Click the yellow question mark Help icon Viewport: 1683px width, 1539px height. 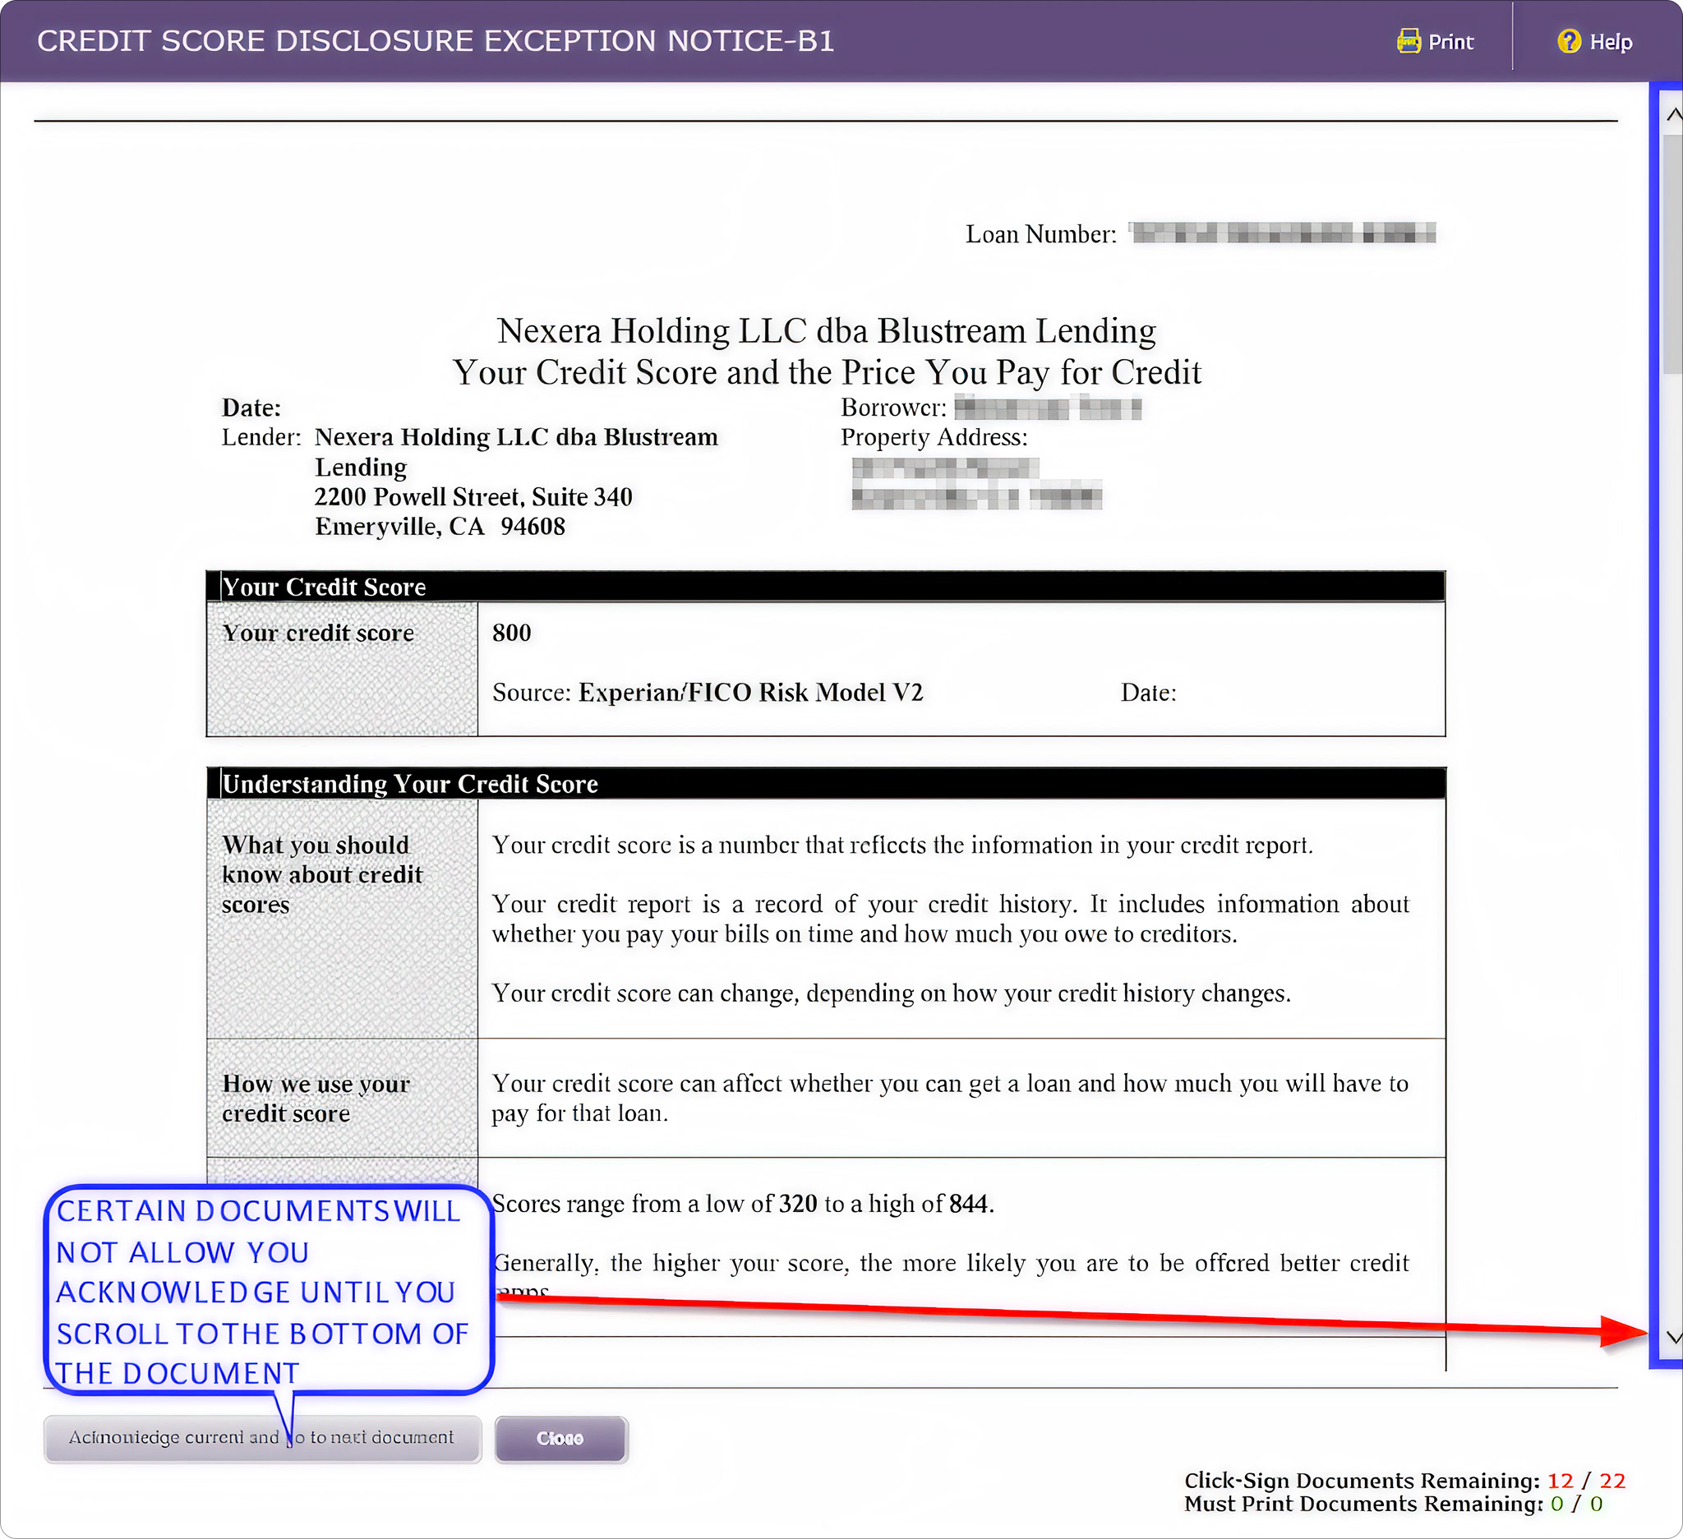tap(1569, 41)
